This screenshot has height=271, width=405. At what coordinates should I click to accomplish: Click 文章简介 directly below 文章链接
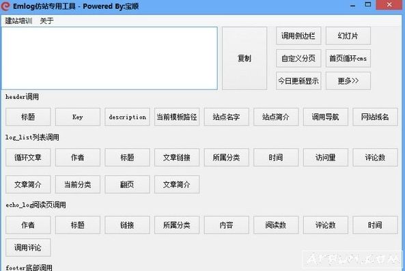[x=177, y=184]
